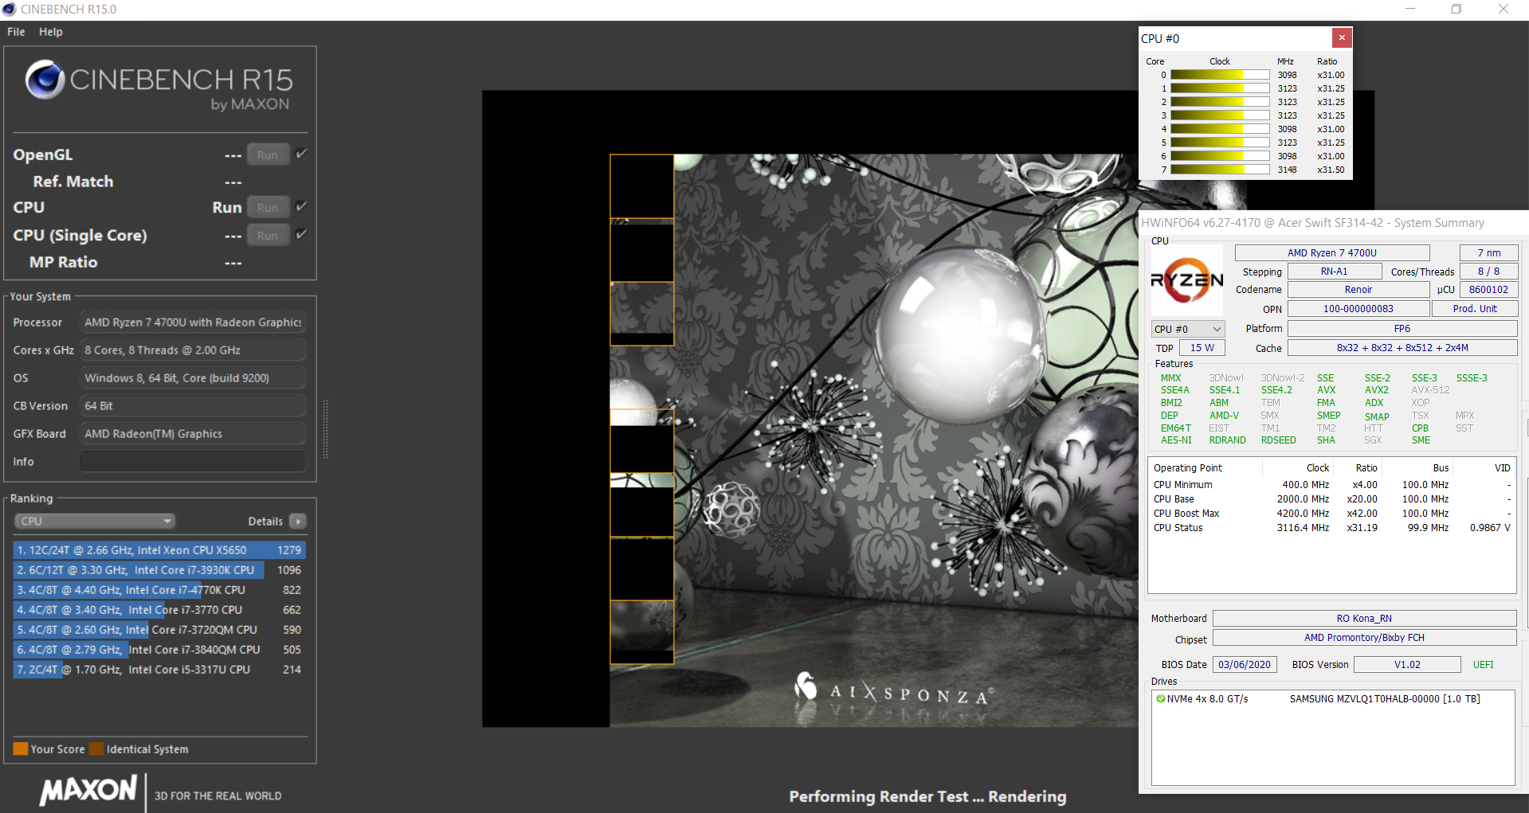Click the Cores x GHz field
Image resolution: width=1529 pixels, height=813 pixels.
(193, 350)
